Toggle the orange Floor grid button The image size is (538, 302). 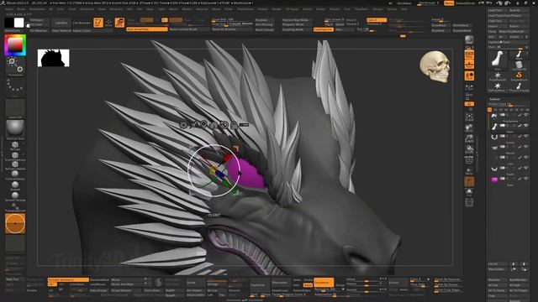(x=469, y=65)
